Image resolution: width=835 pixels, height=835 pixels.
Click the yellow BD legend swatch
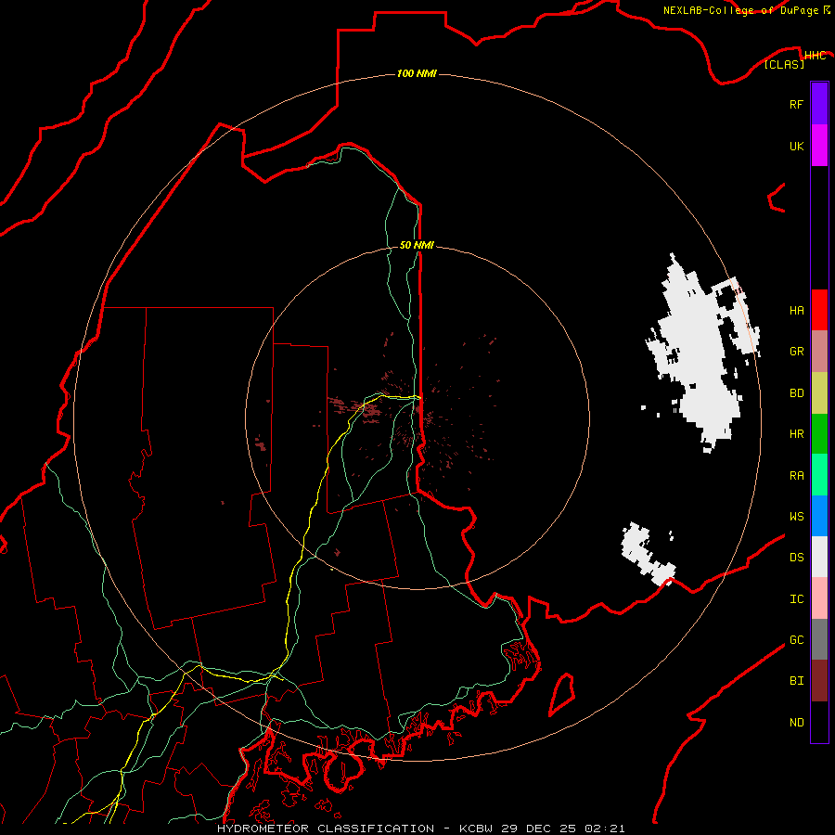[819, 392]
